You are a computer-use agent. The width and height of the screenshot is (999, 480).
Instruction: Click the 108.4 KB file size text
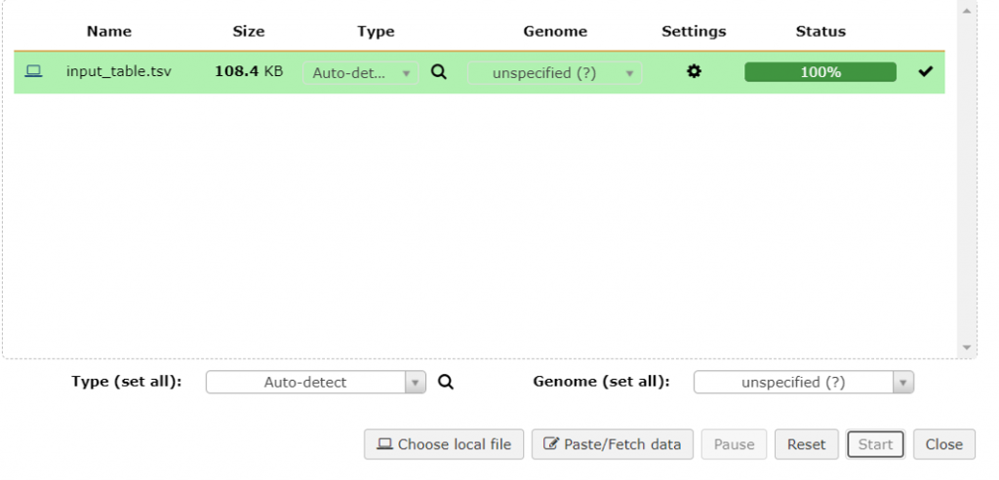(249, 72)
